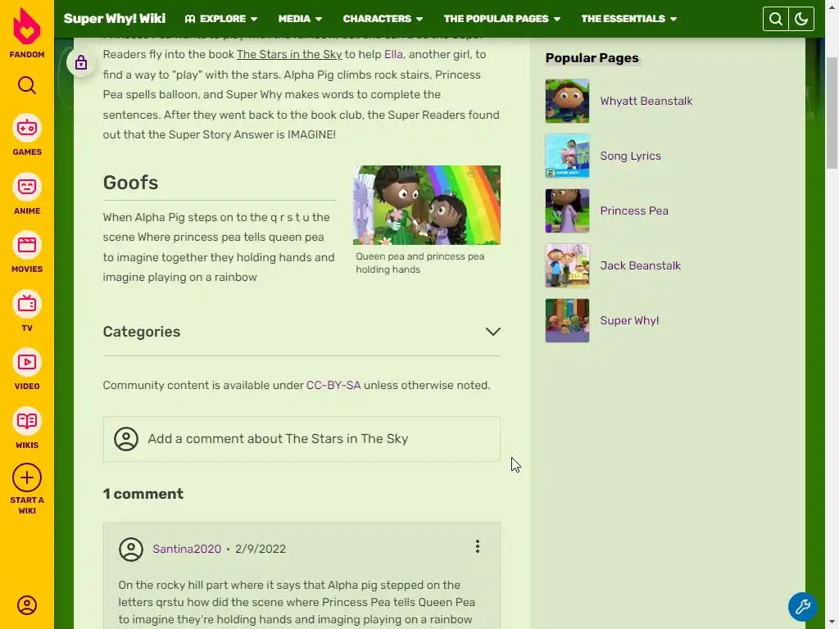Open Santina2020 user profile link
839x629 pixels.
coord(187,550)
